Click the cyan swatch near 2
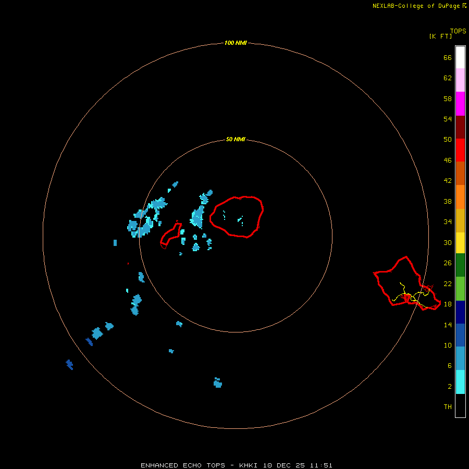This screenshot has width=469, height=469. coord(460,382)
